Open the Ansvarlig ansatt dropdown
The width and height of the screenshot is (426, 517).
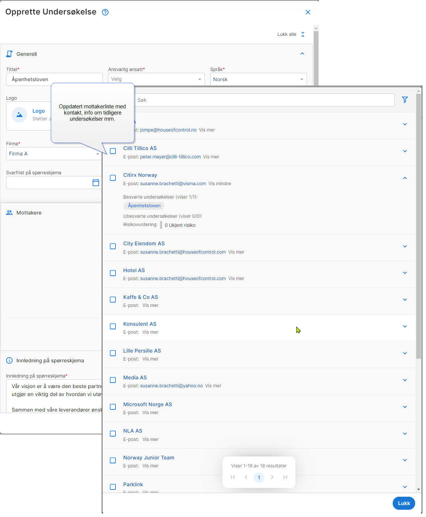pyautogui.click(x=156, y=79)
